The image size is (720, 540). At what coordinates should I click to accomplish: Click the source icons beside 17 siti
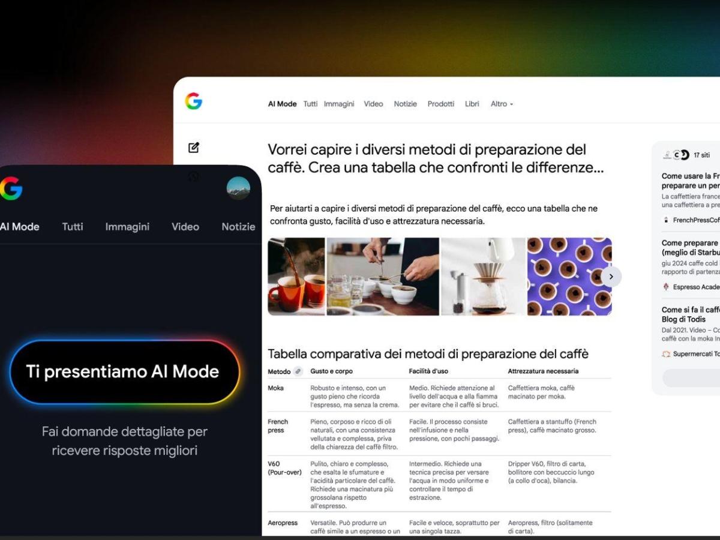click(x=676, y=155)
